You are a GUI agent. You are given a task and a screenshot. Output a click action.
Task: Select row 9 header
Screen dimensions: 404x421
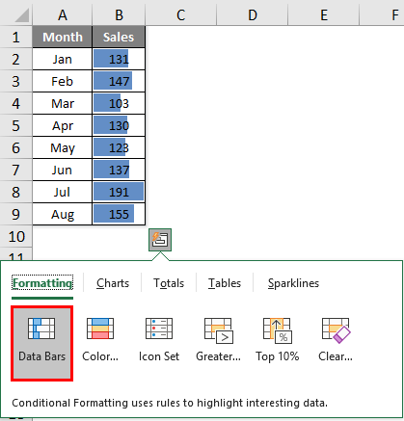point(16,214)
